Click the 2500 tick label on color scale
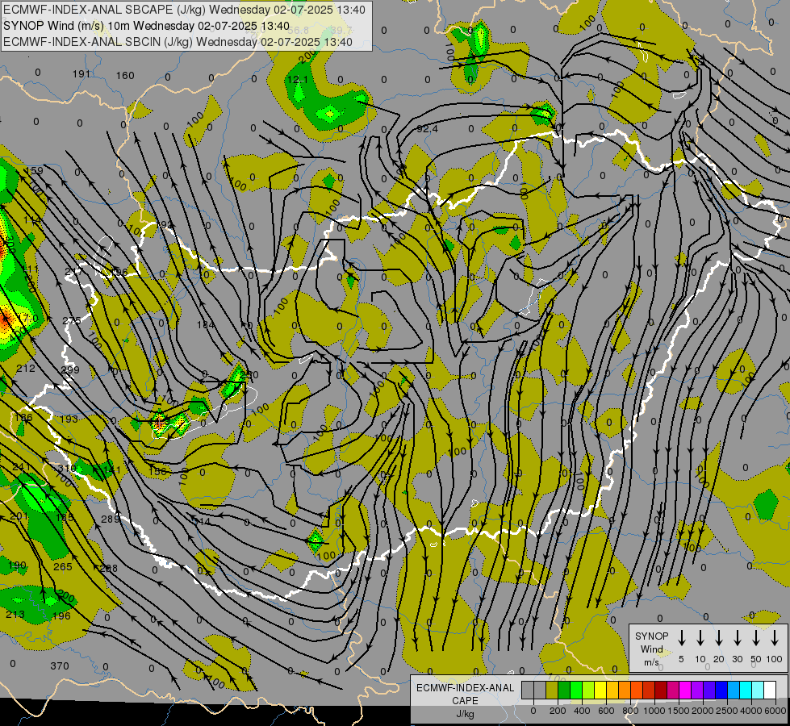The height and width of the screenshot is (726, 790). click(x=727, y=711)
